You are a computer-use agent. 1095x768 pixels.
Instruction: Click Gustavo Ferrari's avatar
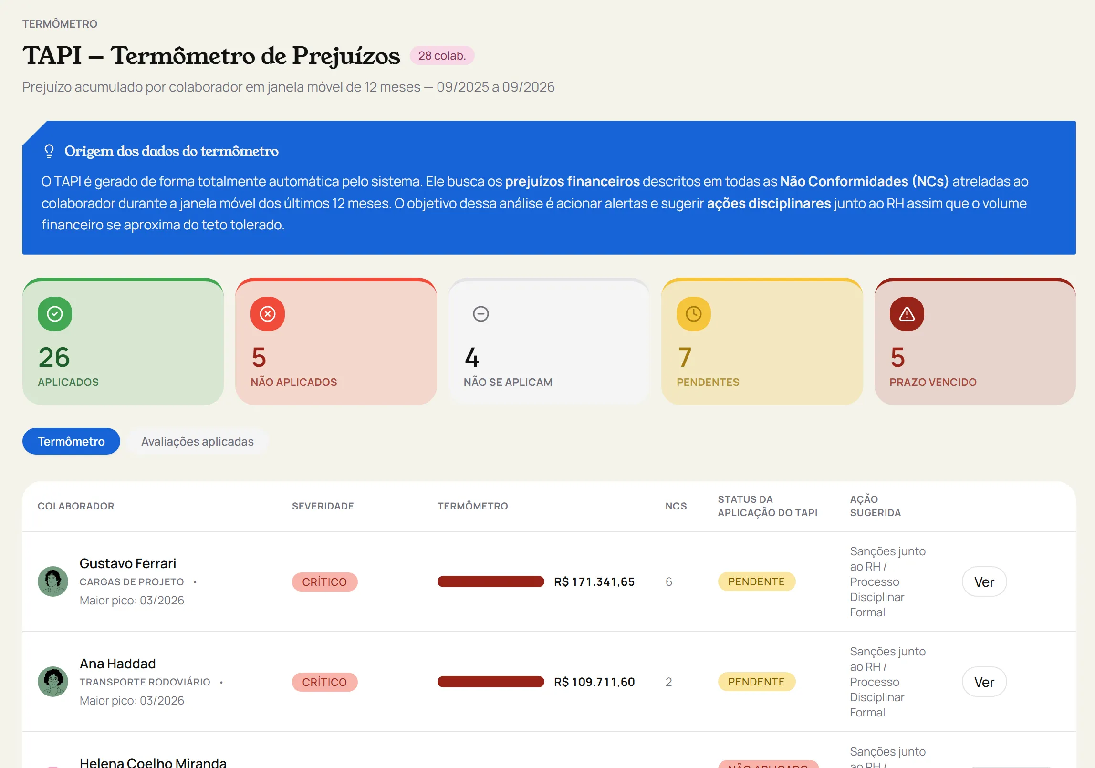(53, 581)
